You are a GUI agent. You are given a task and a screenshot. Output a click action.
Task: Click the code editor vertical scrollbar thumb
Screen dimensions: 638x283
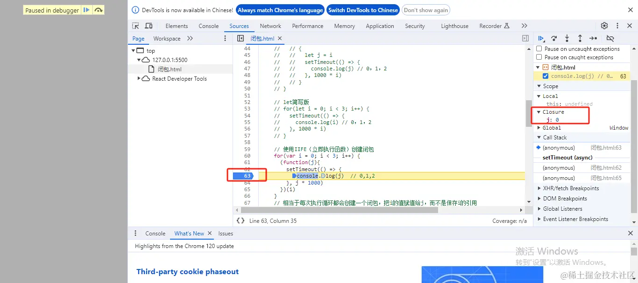[x=529, y=113]
